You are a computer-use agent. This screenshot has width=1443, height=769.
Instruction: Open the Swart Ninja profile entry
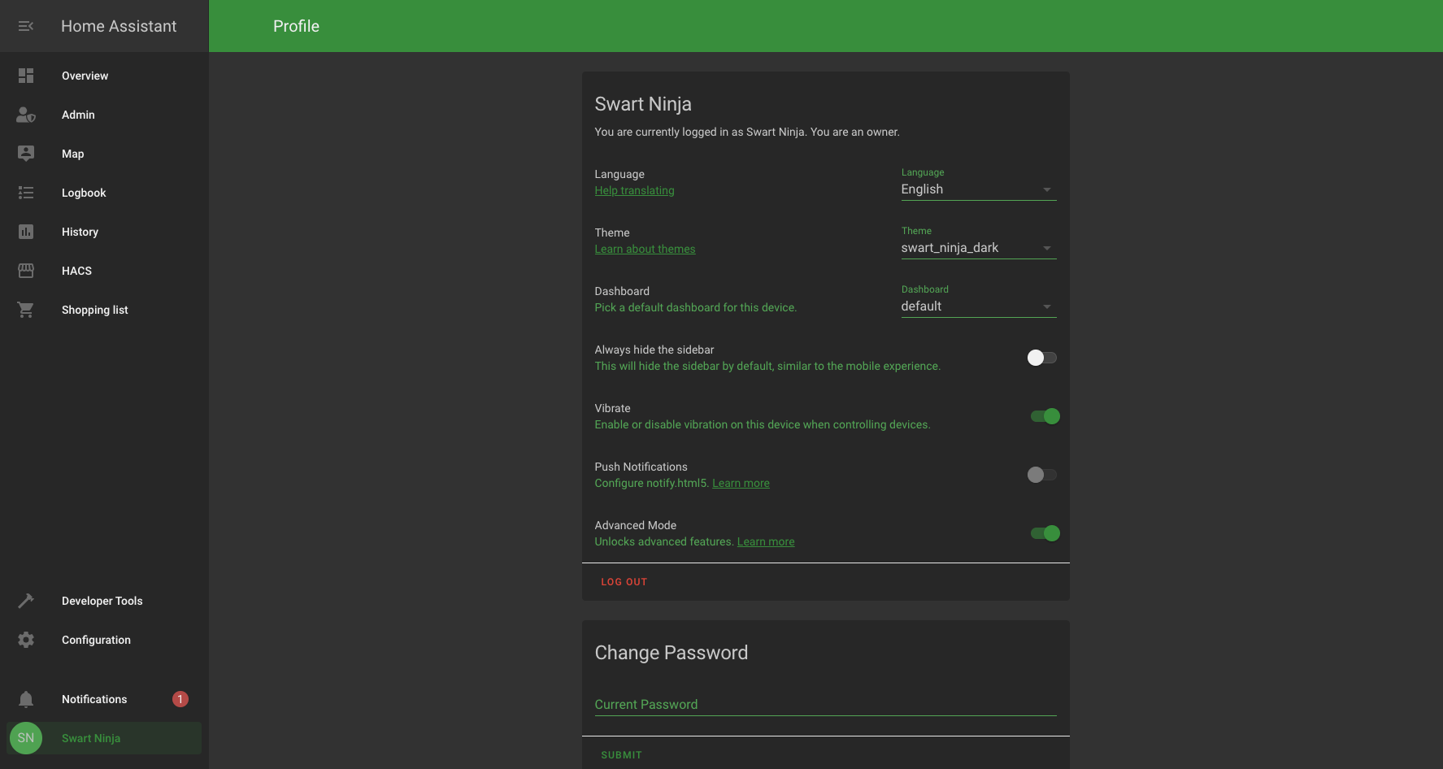[104, 738]
